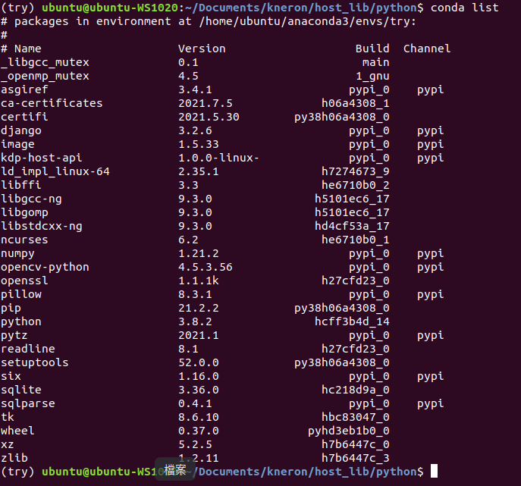Click the 'Channel' column header
The image size is (521, 486).
click(x=427, y=49)
